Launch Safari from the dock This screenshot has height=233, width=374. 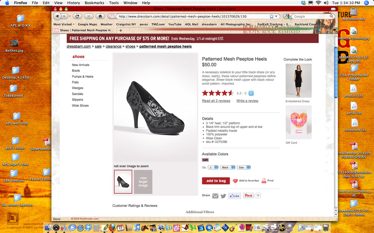coord(80,228)
